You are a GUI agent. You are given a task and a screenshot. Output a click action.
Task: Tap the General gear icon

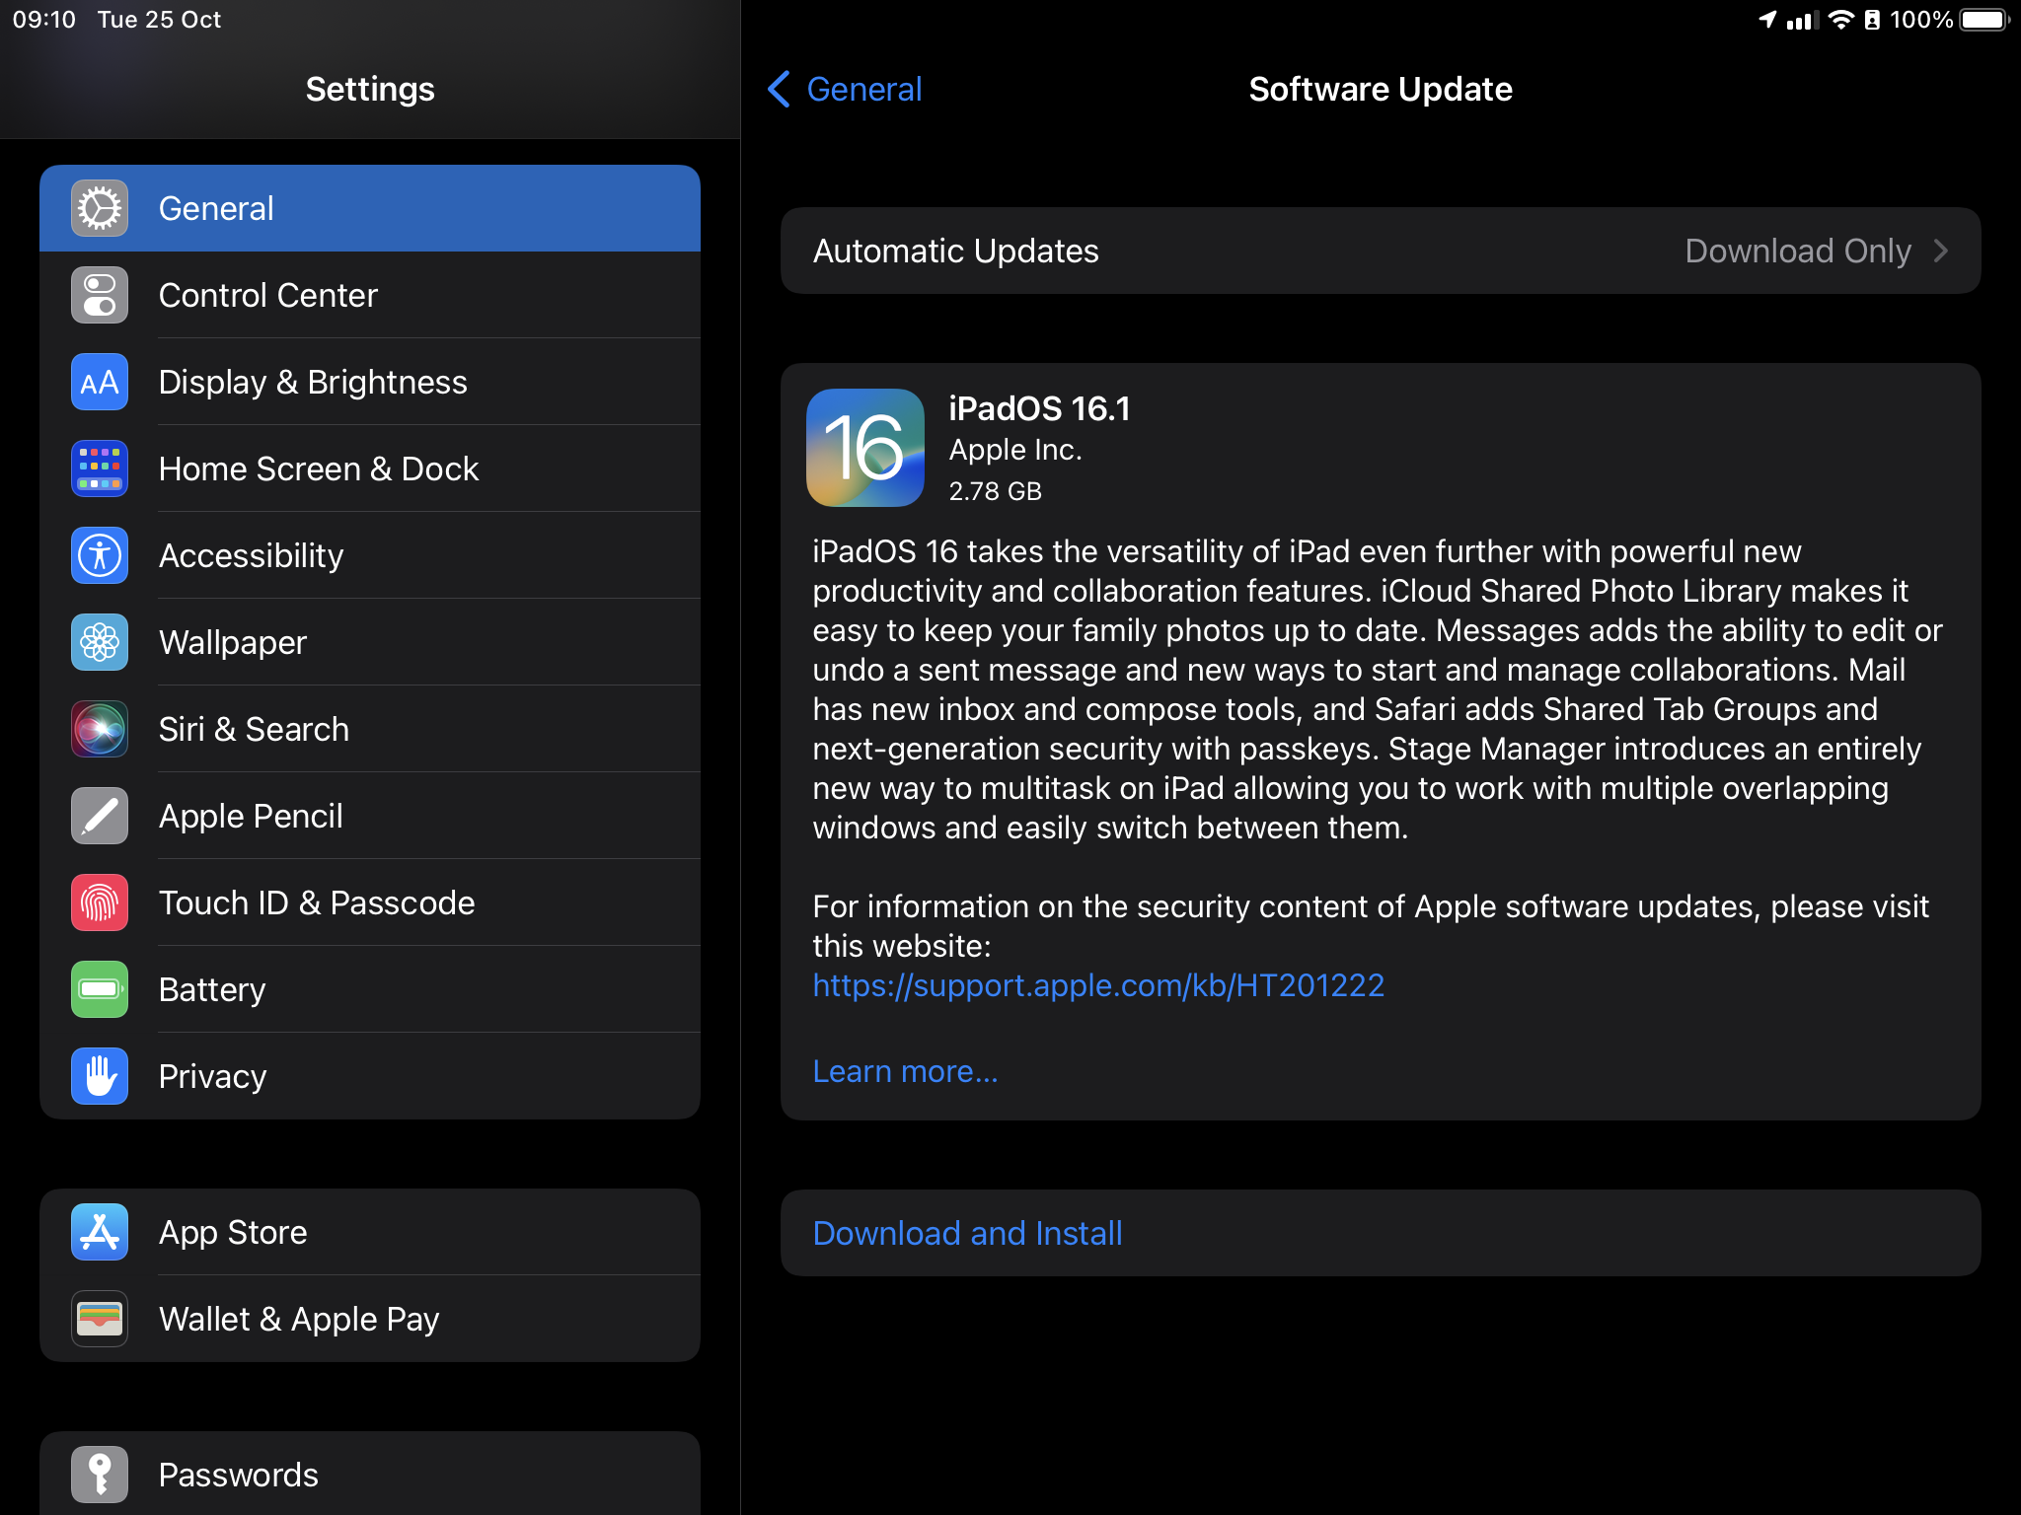[100, 208]
